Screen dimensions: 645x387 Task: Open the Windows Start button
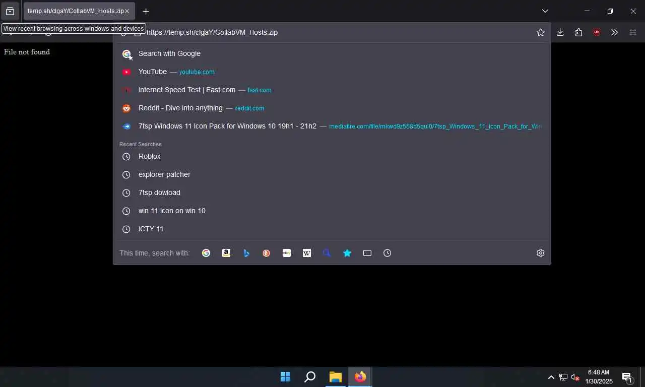coord(285,377)
